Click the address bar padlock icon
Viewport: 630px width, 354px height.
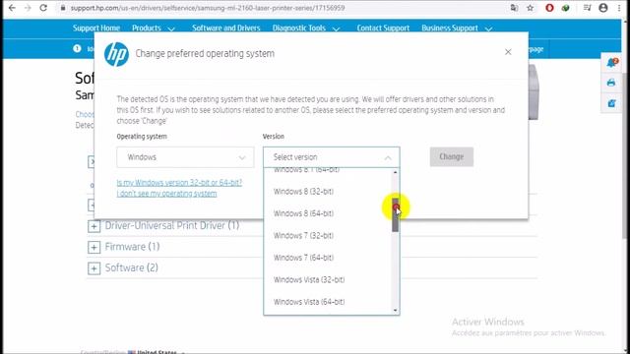point(63,8)
